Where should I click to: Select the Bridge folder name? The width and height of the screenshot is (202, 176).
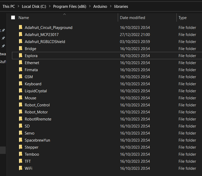point(30,49)
